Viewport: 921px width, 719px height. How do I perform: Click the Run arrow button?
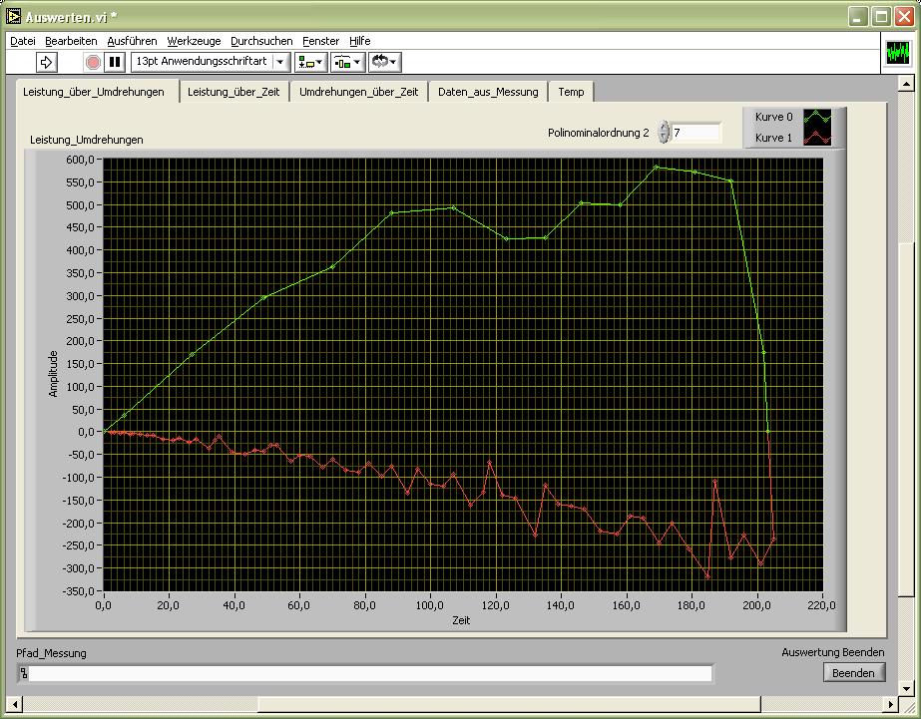coord(47,62)
